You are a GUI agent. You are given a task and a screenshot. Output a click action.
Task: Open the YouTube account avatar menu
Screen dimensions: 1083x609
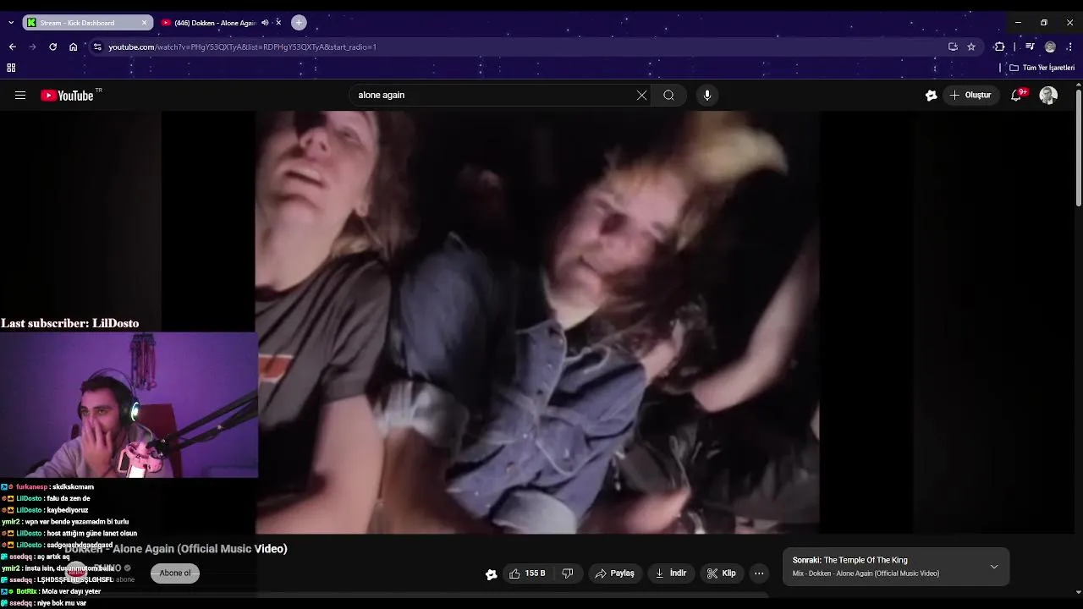click(x=1048, y=96)
